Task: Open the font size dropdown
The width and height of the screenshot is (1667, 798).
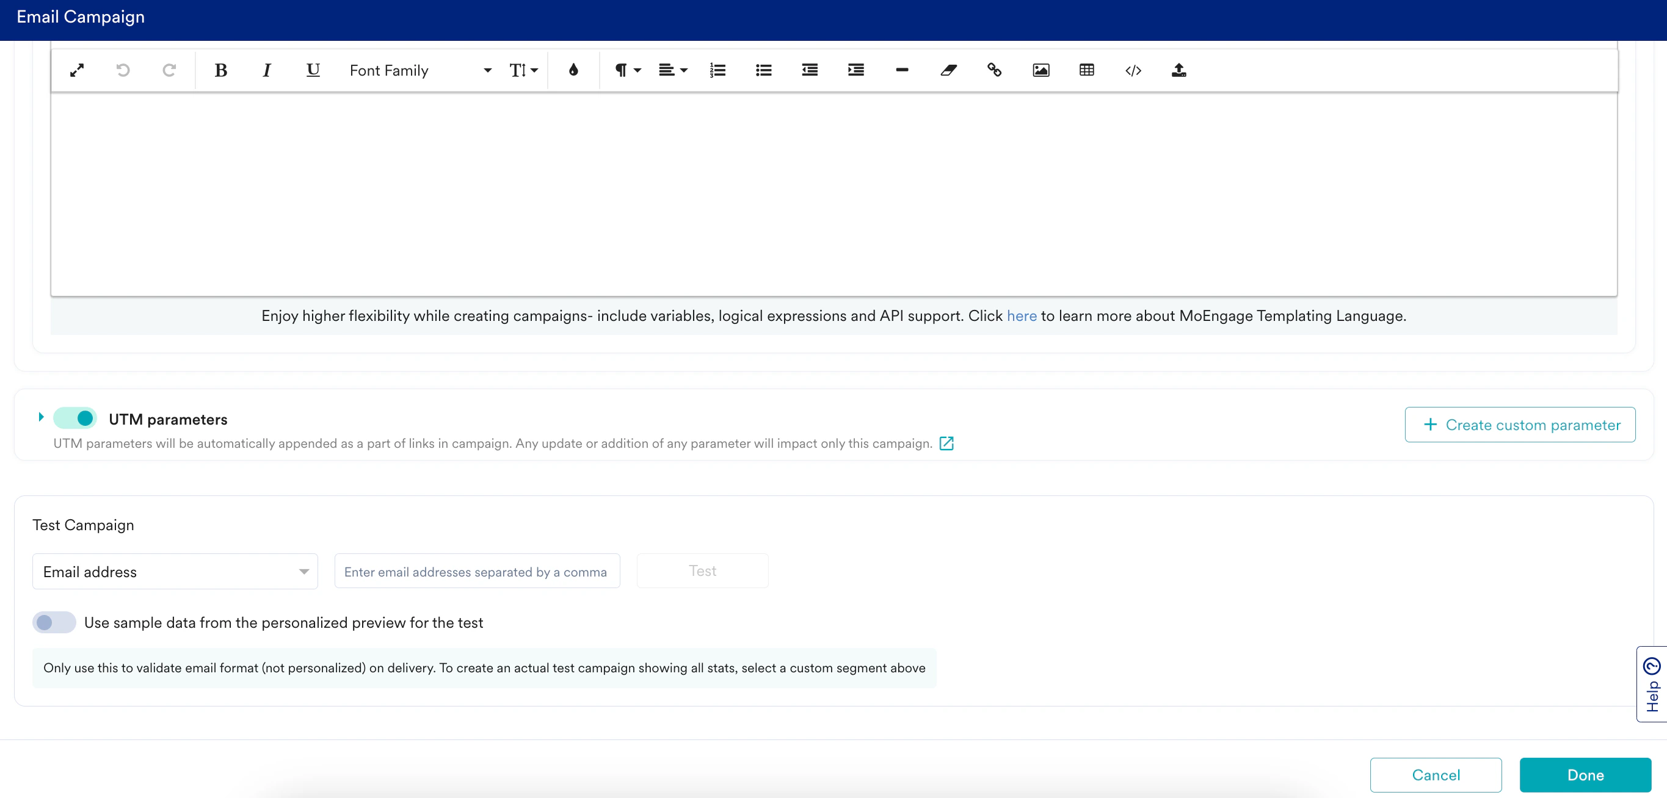Action: [x=523, y=70]
